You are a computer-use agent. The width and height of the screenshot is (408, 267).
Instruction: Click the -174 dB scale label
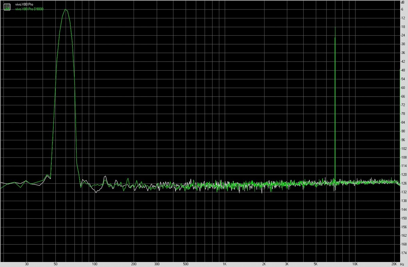[x=403, y=253]
